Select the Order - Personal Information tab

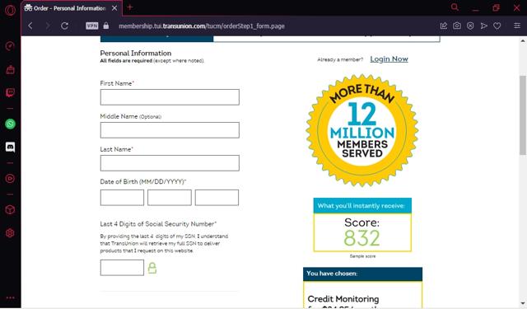71,8
